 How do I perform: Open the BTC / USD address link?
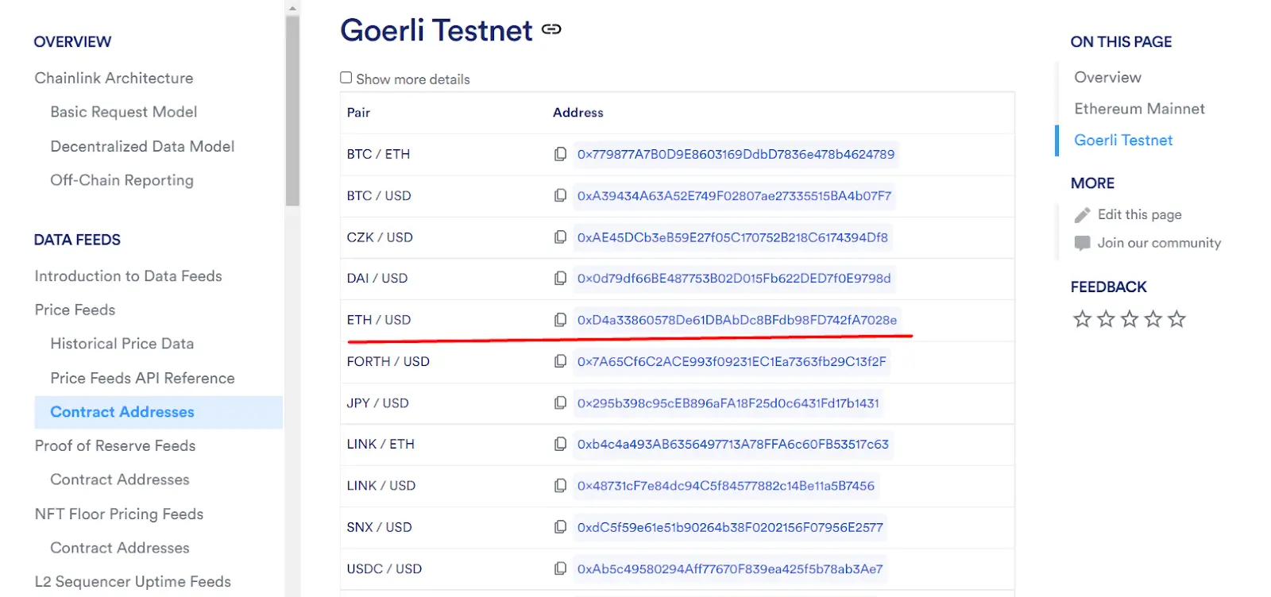click(734, 196)
